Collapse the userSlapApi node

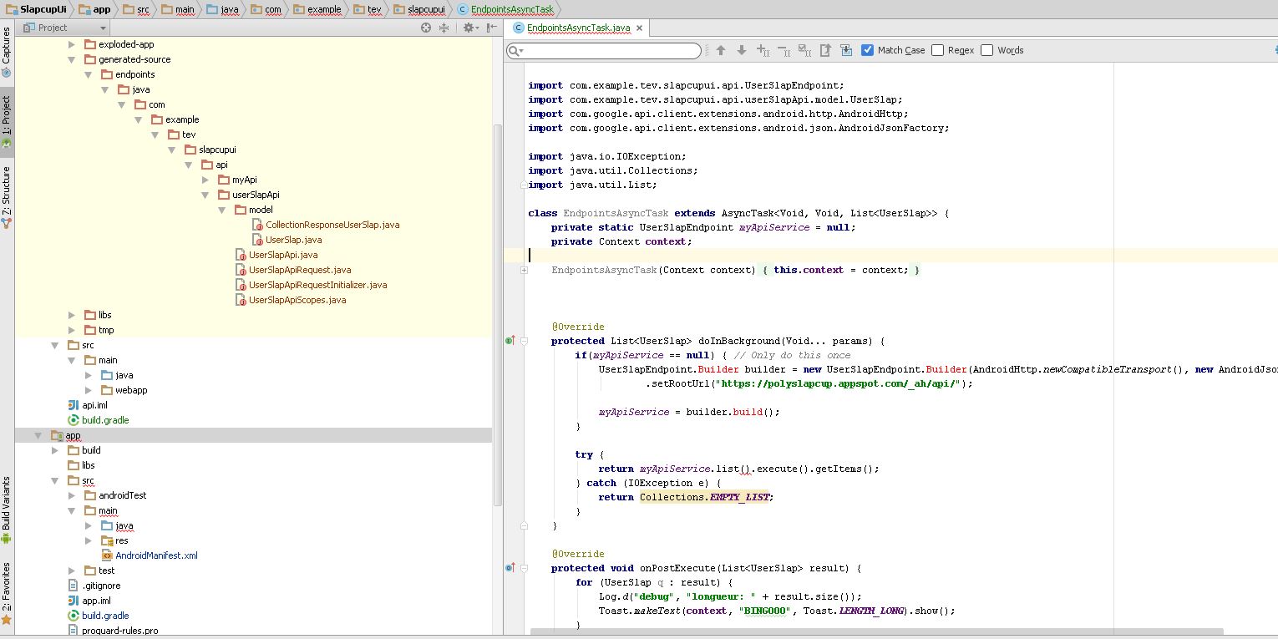tap(205, 194)
